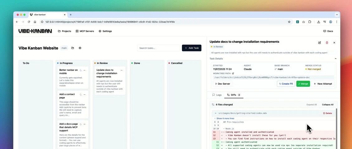Screen dimensions: 352x149
Task: Click Expand All diffs
Action: pyautogui.click(x=312, y=105)
